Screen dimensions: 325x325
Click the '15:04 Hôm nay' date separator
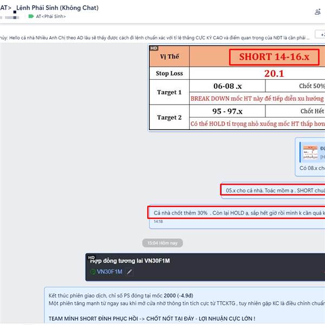[162, 243]
